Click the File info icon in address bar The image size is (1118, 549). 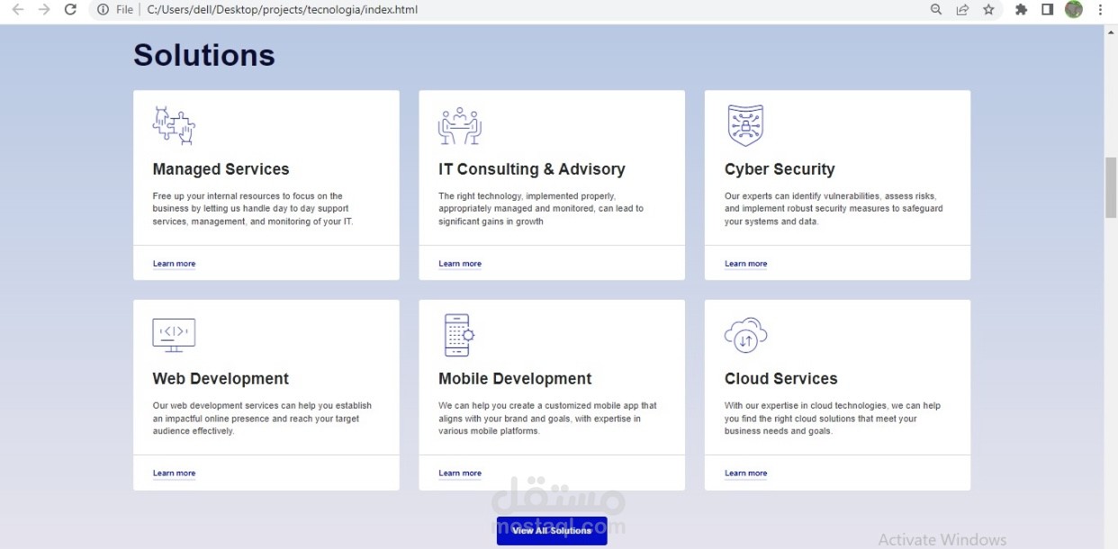103,10
